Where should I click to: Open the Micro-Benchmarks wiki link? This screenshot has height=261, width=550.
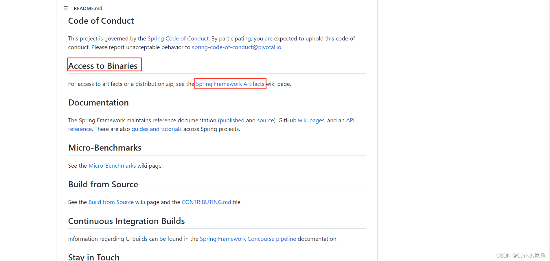[112, 166]
